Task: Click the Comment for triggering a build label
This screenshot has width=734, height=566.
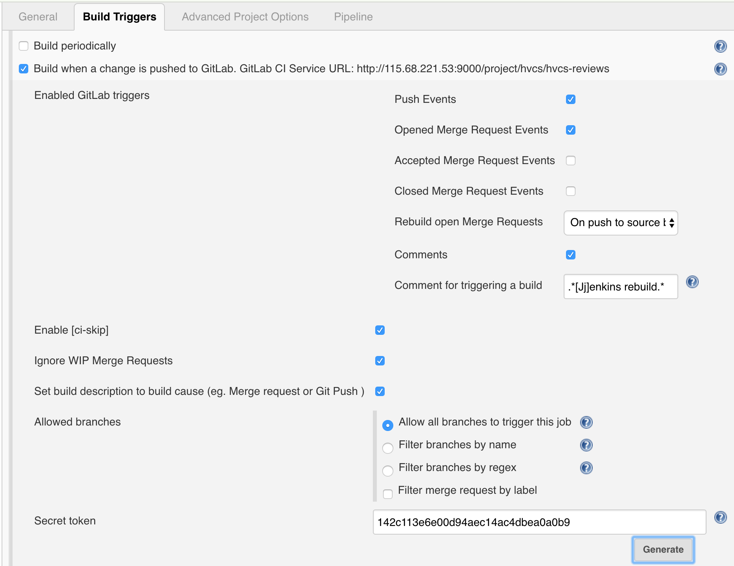Action: point(468,285)
